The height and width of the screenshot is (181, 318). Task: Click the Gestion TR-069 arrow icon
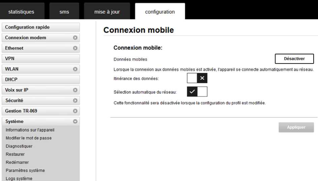pyautogui.click(x=76, y=111)
